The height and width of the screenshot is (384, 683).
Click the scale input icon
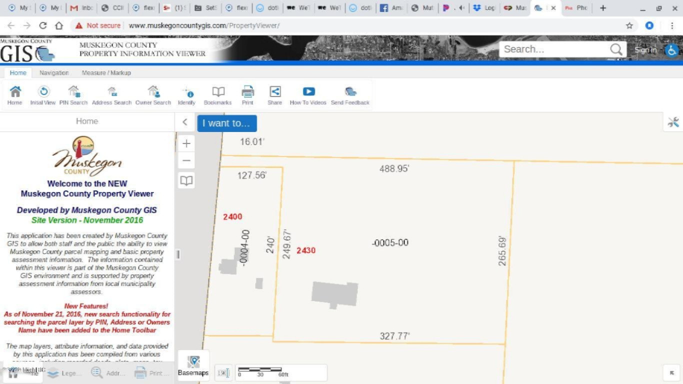coord(223,373)
